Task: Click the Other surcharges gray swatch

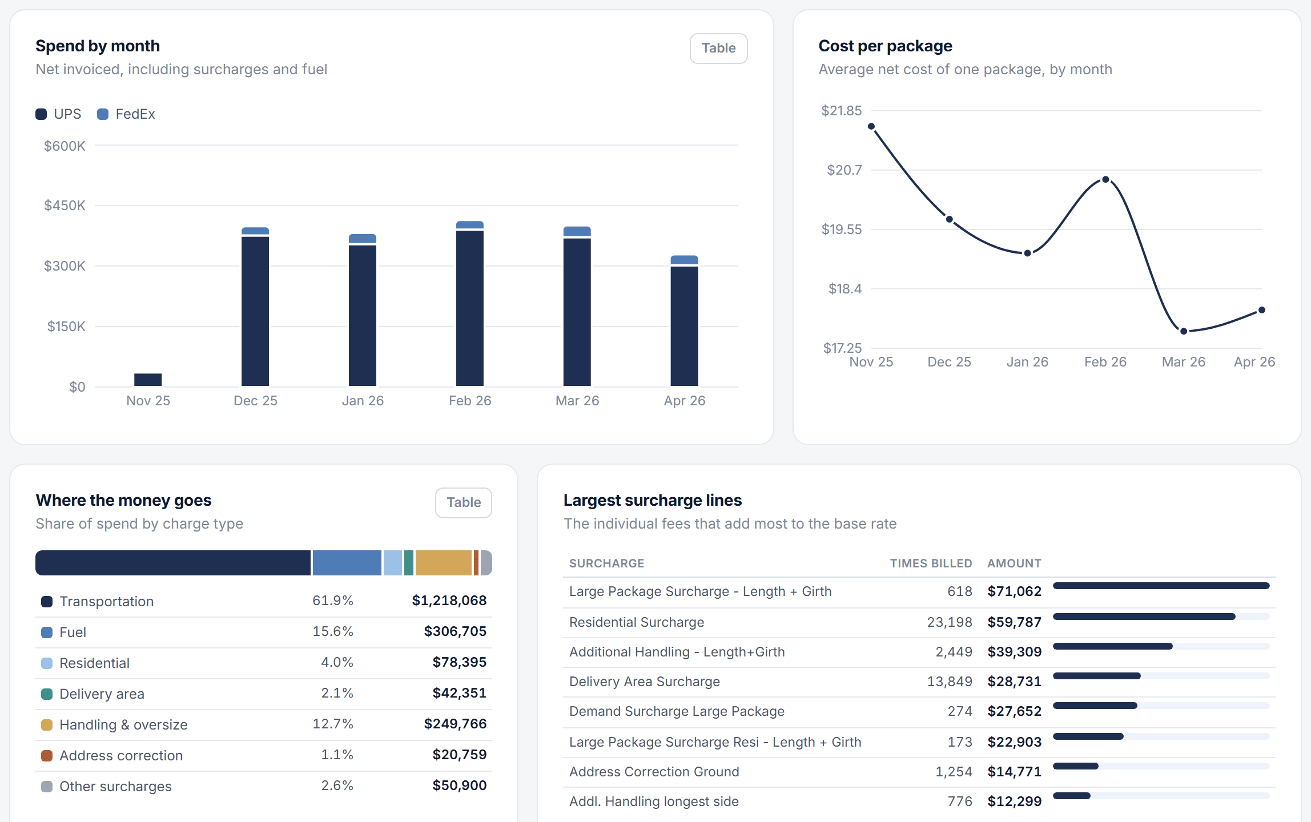Action: tap(47, 787)
